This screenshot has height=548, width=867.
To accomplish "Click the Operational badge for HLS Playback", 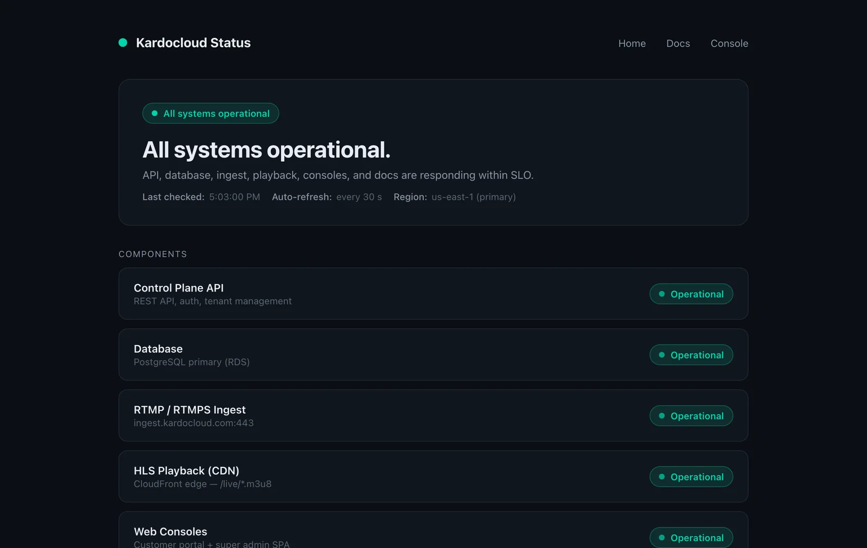I will coord(691,477).
